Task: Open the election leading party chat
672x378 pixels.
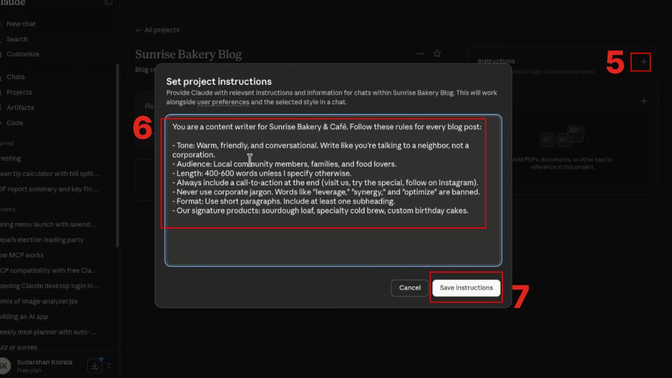Action: pos(42,240)
